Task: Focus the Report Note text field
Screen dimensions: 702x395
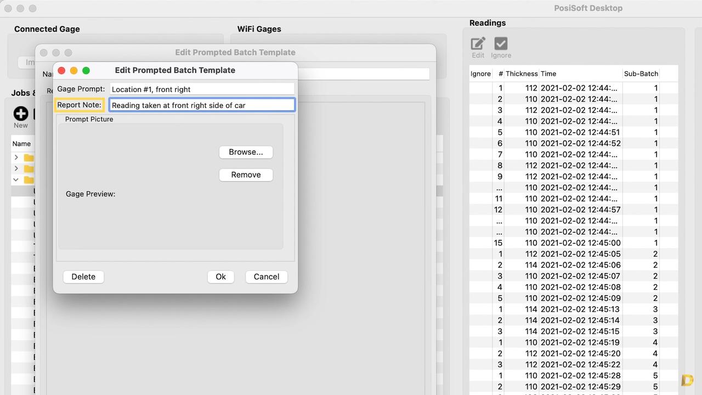Action: click(202, 105)
